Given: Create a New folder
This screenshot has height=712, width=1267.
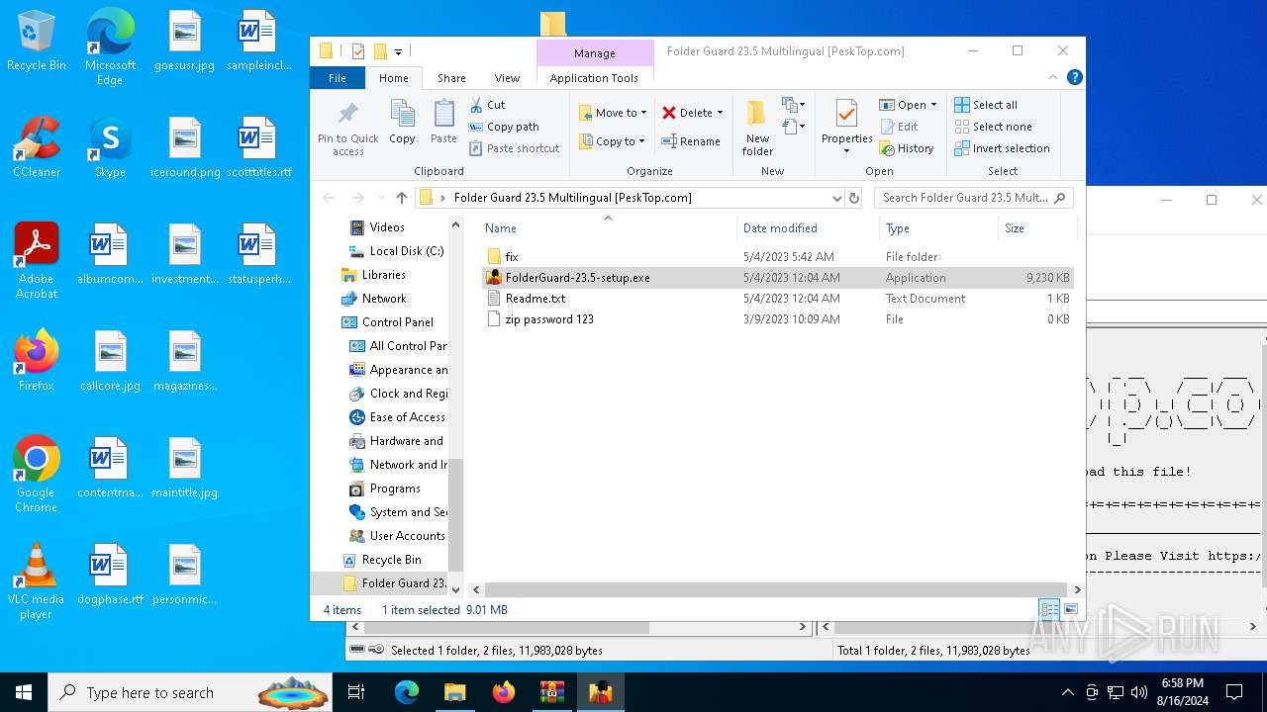Looking at the screenshot, I should click(x=757, y=128).
